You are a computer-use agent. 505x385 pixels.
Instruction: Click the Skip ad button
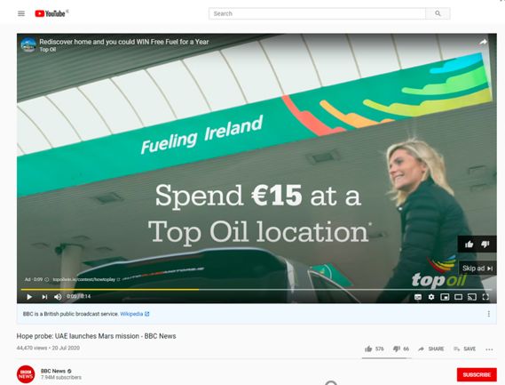(x=477, y=269)
